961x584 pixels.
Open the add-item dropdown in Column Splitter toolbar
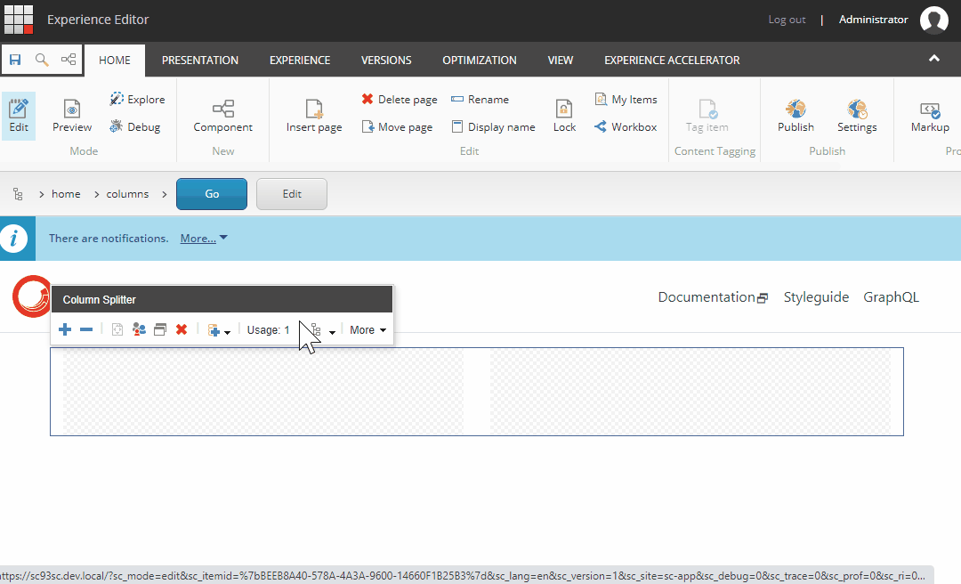(x=219, y=330)
